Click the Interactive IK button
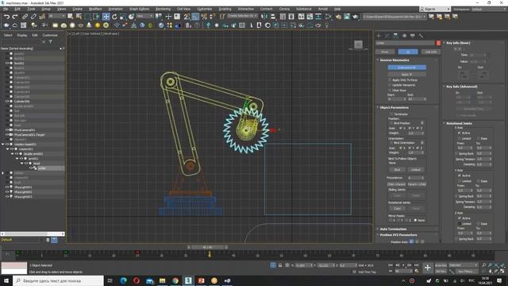The width and height of the screenshot is (508, 286). tap(407, 68)
